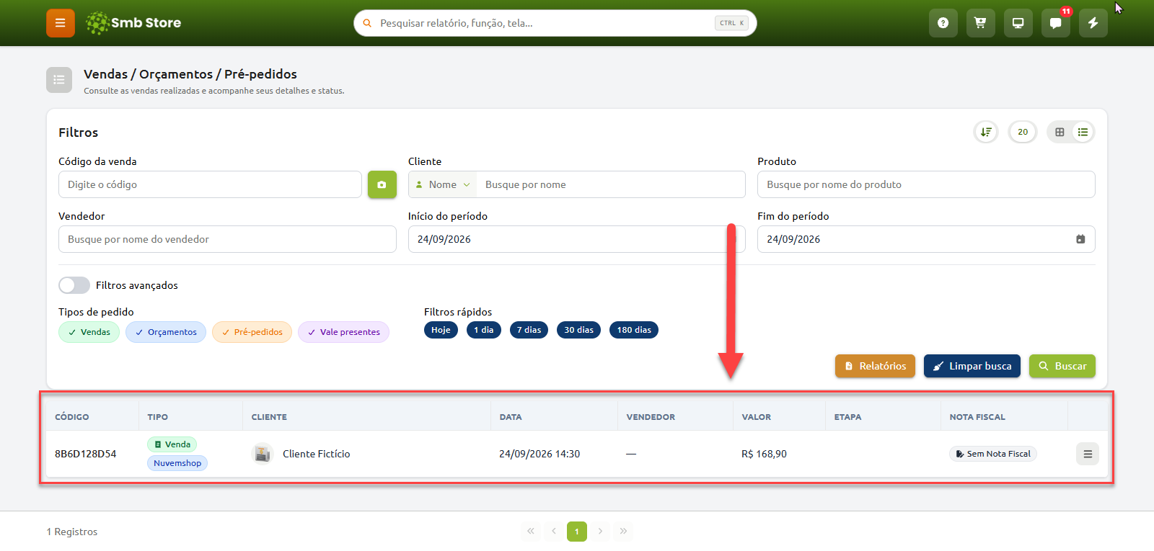1154x551 pixels.
Task: Toggle the Pré-pedidos order type chip
Action: pos(252,332)
